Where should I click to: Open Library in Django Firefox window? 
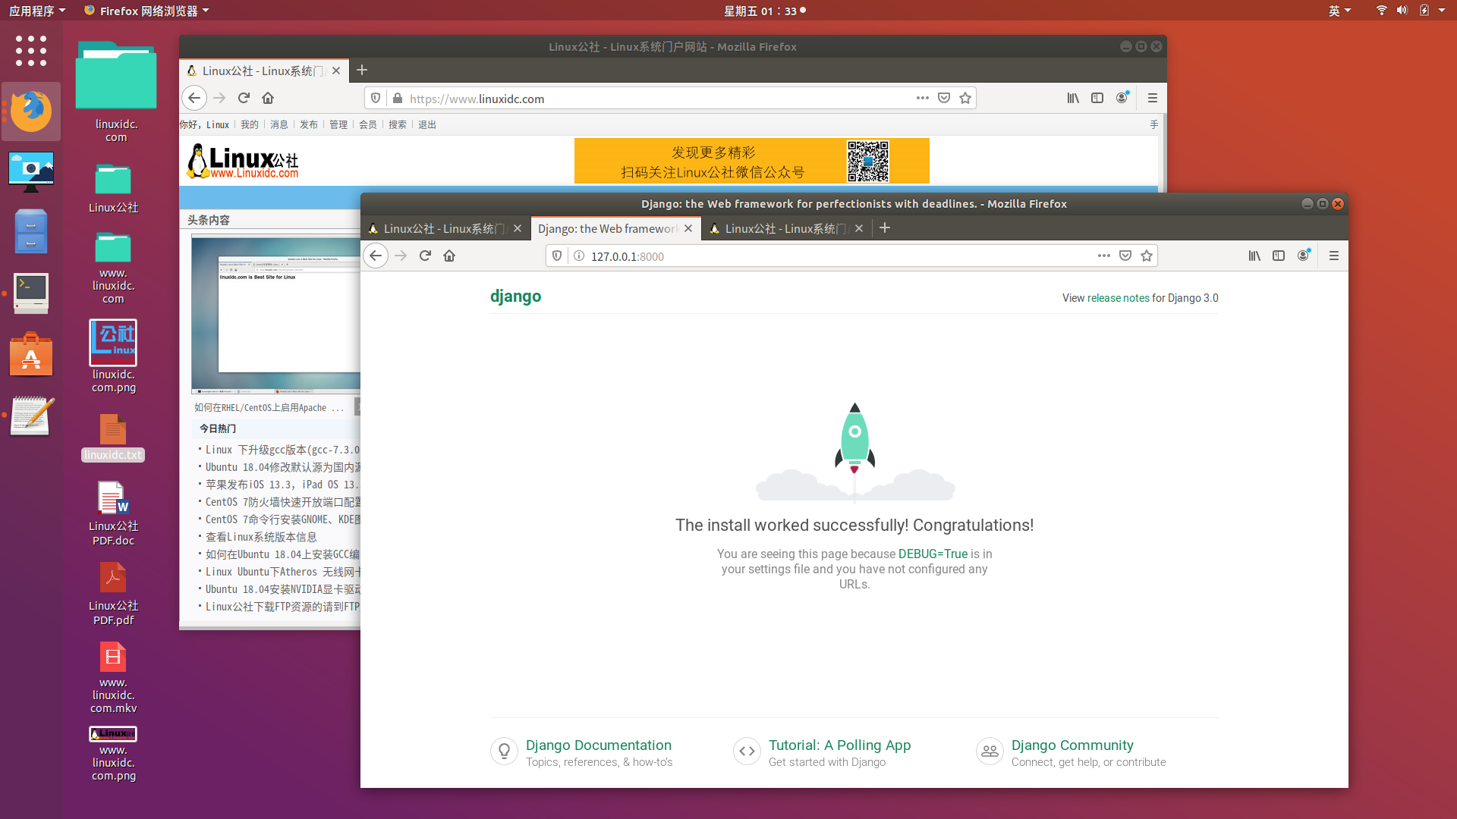1254,256
